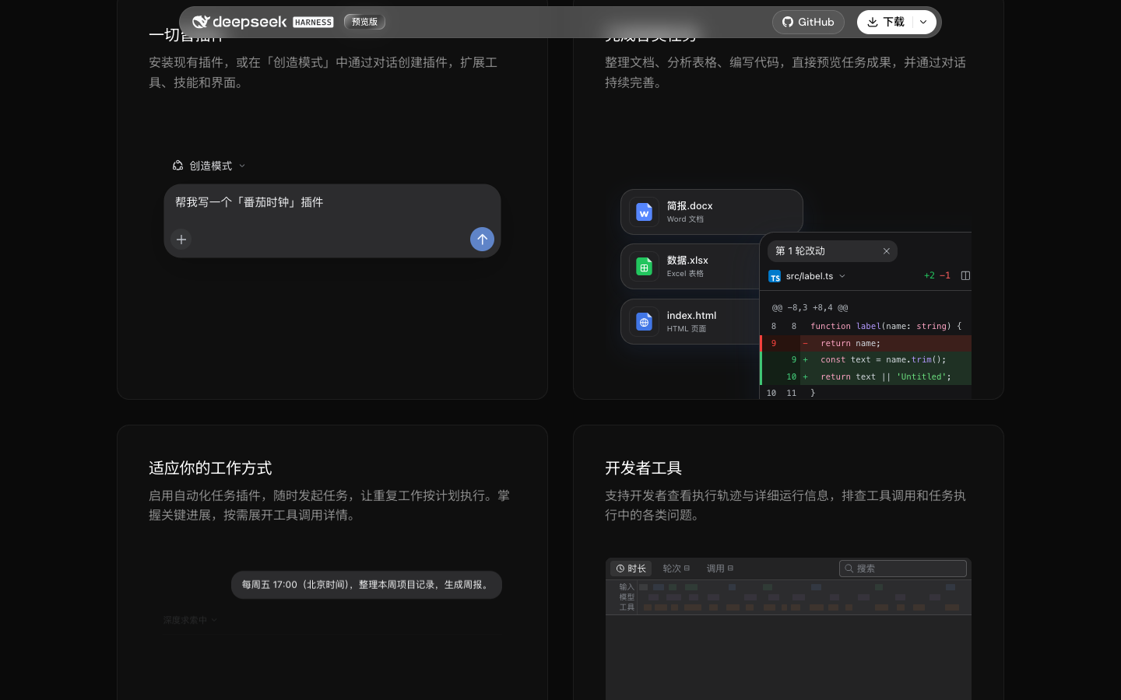
Task: Click the 模型 timeline row label
Action: click(x=627, y=597)
